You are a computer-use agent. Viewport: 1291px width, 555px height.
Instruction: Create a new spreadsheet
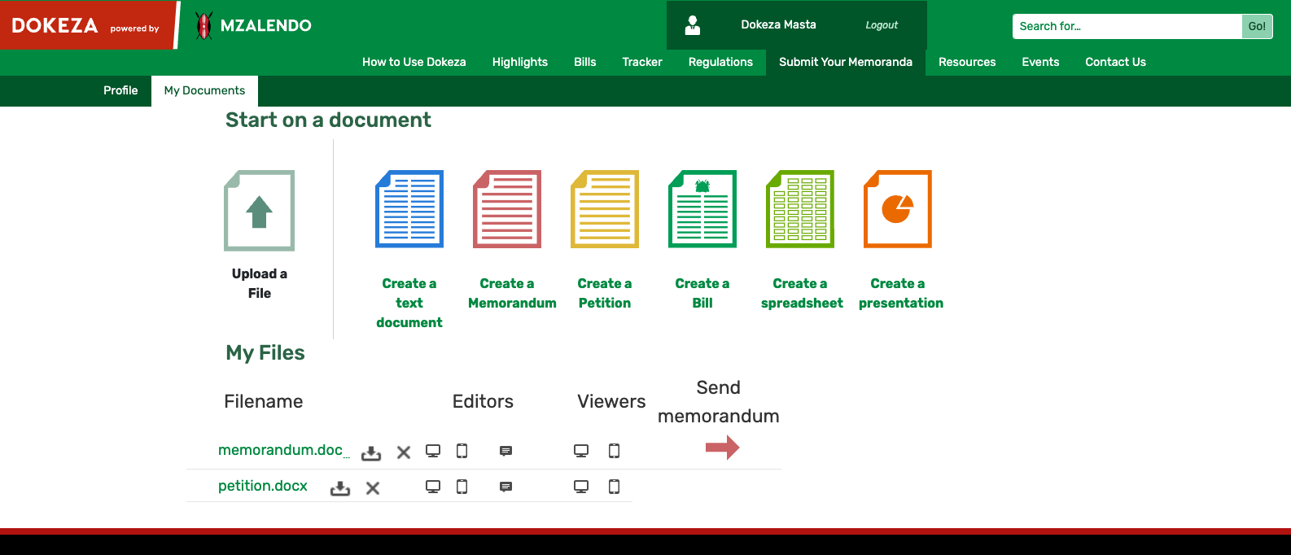coord(800,209)
